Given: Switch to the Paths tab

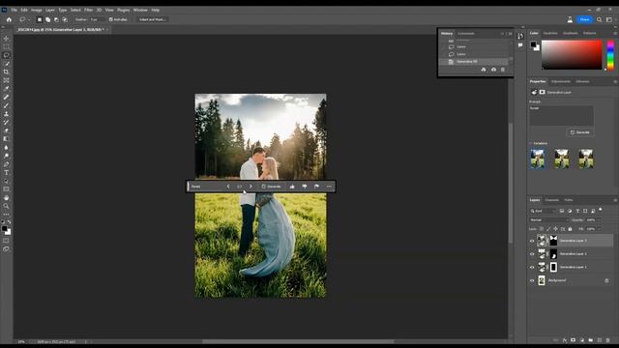Looking at the screenshot, I should 569,200.
